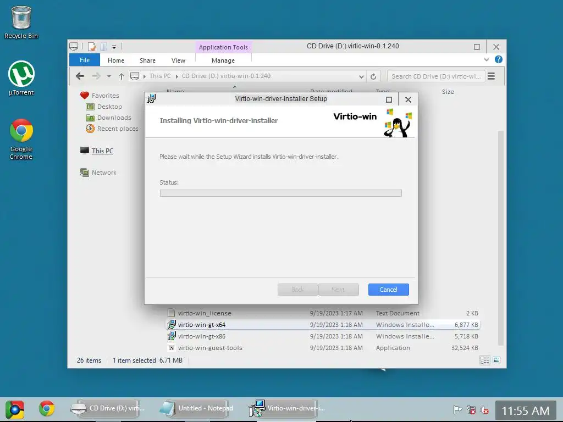Click CD Drive (D:) breadcrumb segment

click(x=226, y=76)
